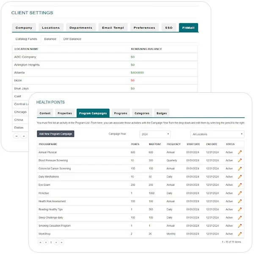The height and width of the screenshot is (254, 254).
Task: Select the Balance sub-tab
Action: (x=50, y=39)
